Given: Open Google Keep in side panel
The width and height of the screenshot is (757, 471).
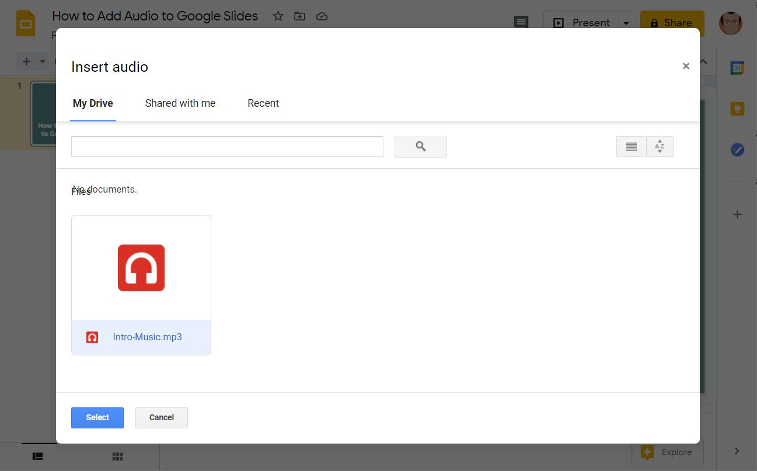Looking at the screenshot, I should [x=737, y=109].
